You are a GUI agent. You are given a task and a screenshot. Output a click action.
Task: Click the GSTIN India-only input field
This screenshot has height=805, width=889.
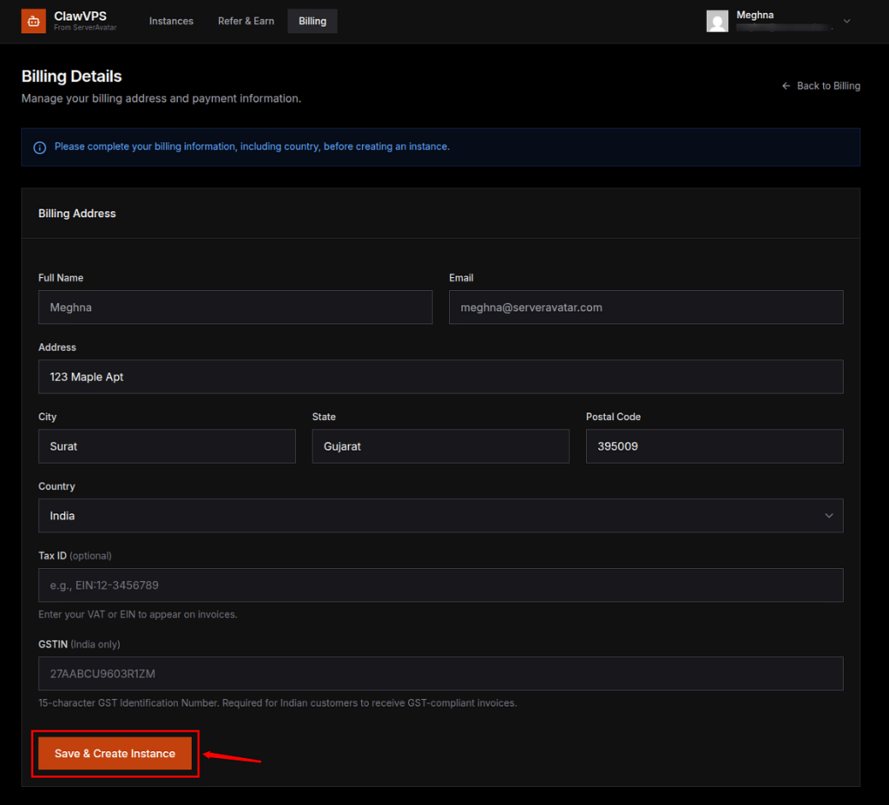click(x=440, y=674)
